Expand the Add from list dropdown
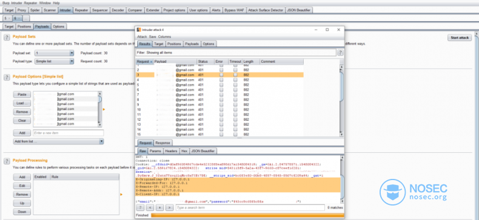 (58, 141)
